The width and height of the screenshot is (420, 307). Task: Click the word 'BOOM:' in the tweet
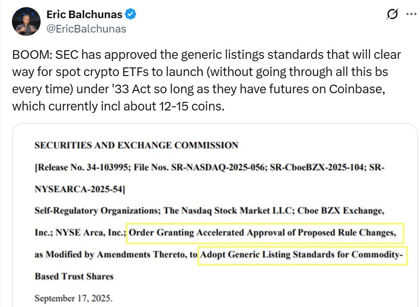tap(32, 55)
